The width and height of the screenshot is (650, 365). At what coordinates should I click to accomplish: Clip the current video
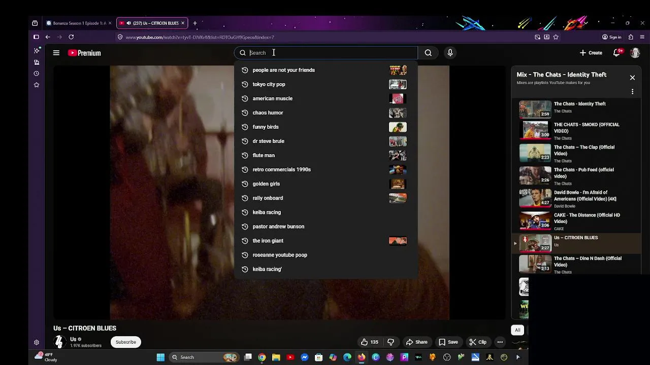click(x=478, y=342)
